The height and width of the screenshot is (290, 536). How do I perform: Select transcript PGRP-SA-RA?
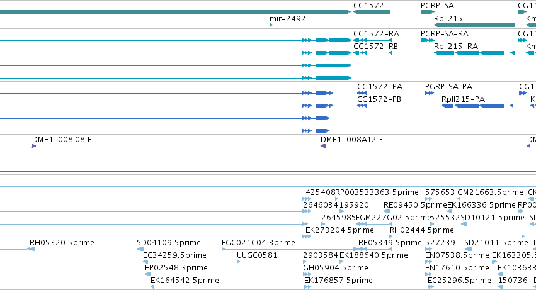point(445,34)
